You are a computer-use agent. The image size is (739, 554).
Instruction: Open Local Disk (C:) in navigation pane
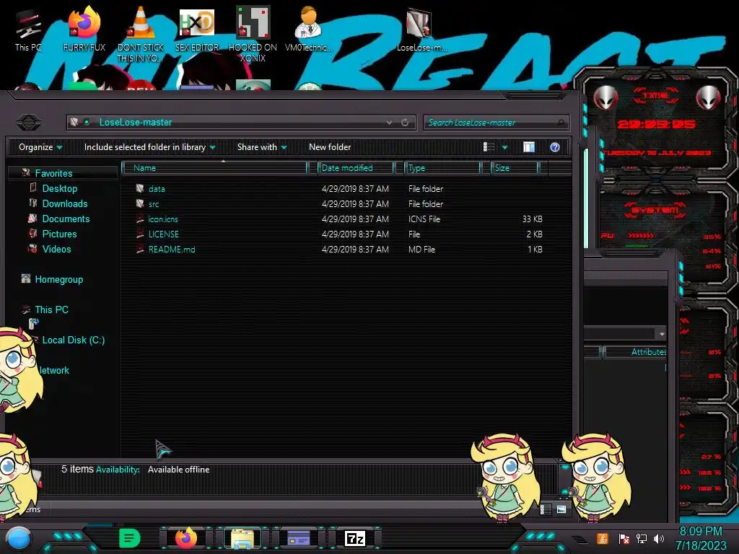coord(73,340)
